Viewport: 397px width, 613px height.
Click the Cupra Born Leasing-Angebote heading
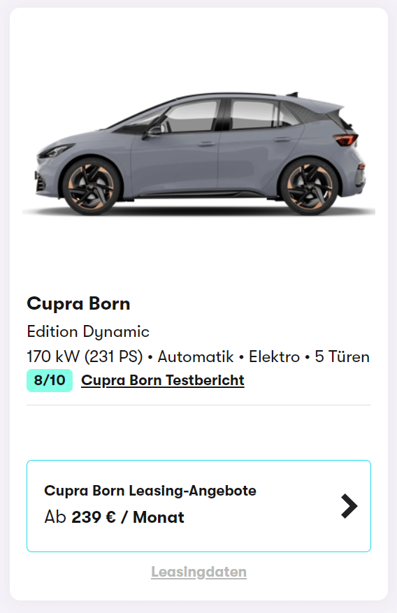[x=150, y=491]
